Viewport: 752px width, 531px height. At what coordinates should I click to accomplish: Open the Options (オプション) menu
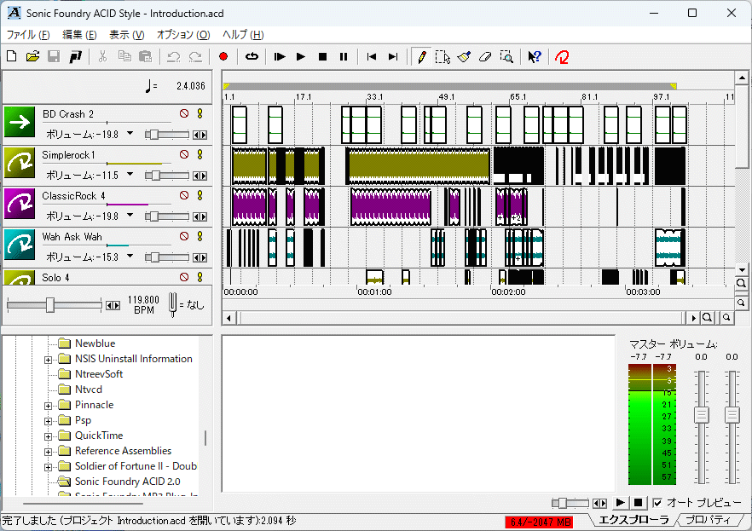pyautogui.click(x=183, y=34)
